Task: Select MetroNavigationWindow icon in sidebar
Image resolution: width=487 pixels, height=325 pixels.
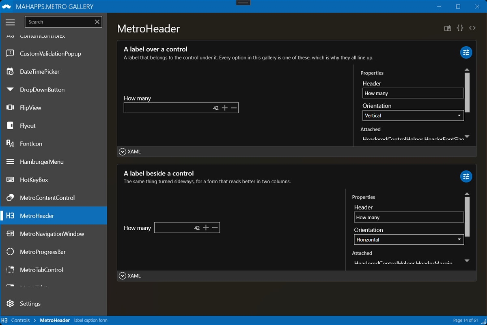Action: point(11,234)
